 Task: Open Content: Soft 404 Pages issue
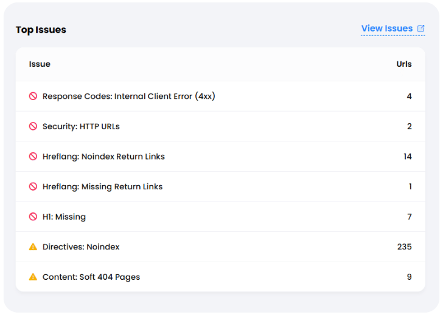point(91,277)
